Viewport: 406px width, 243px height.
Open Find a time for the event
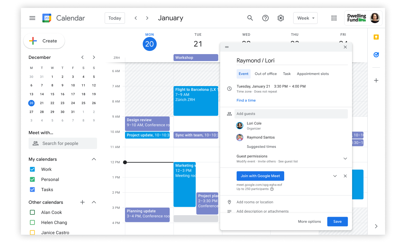246,100
